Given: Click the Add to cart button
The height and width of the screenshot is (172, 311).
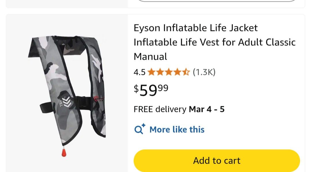Looking at the screenshot, I should click(217, 160).
